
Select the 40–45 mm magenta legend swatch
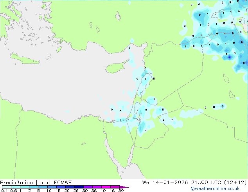(x=106, y=187)
